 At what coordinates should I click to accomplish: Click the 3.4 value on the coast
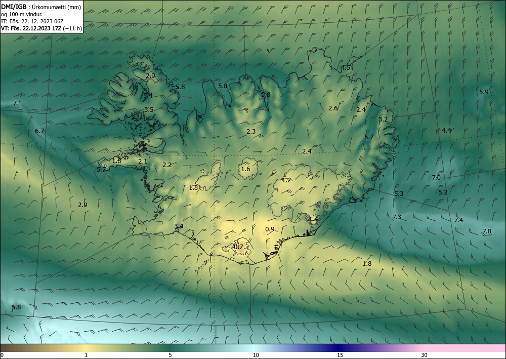[x=179, y=226]
